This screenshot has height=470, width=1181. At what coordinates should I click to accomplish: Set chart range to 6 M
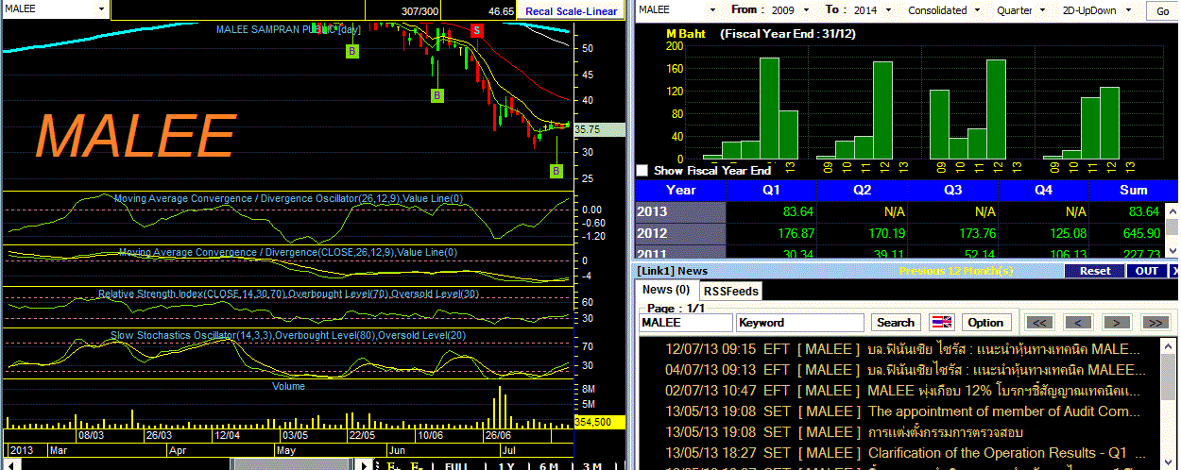tap(549, 465)
